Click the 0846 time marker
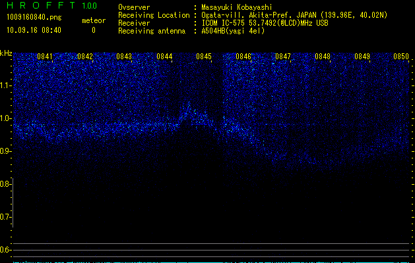Viewport: 415px width, 263px height. tap(243, 57)
